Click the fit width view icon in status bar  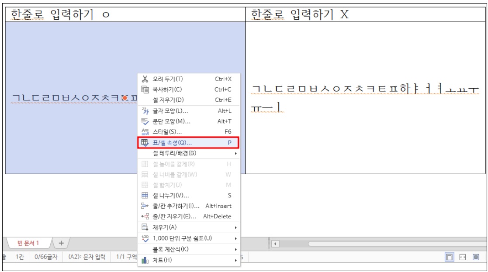(x=463, y=257)
